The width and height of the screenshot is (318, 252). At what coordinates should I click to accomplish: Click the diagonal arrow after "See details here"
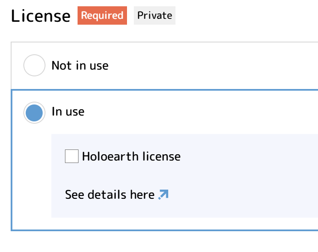pyautogui.click(x=163, y=194)
